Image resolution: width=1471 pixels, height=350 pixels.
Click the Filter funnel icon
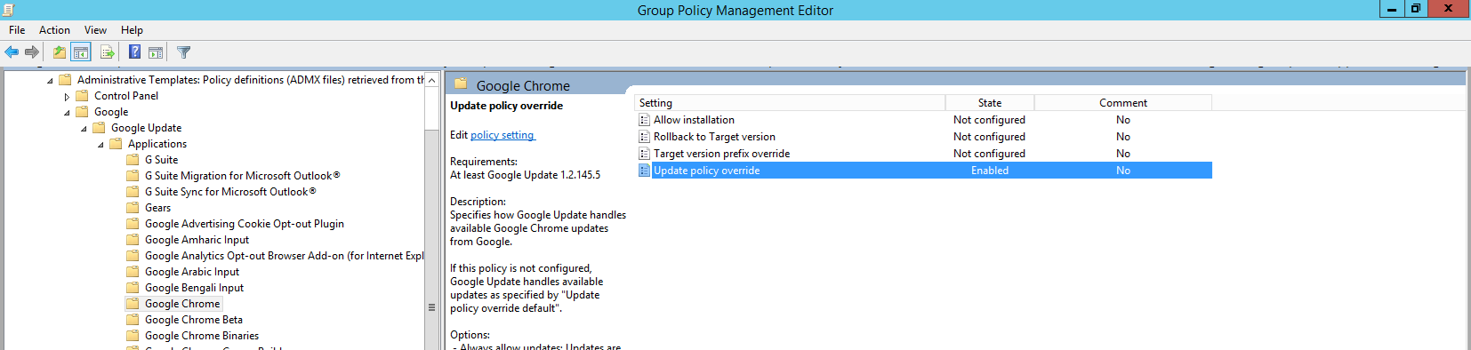pos(184,52)
